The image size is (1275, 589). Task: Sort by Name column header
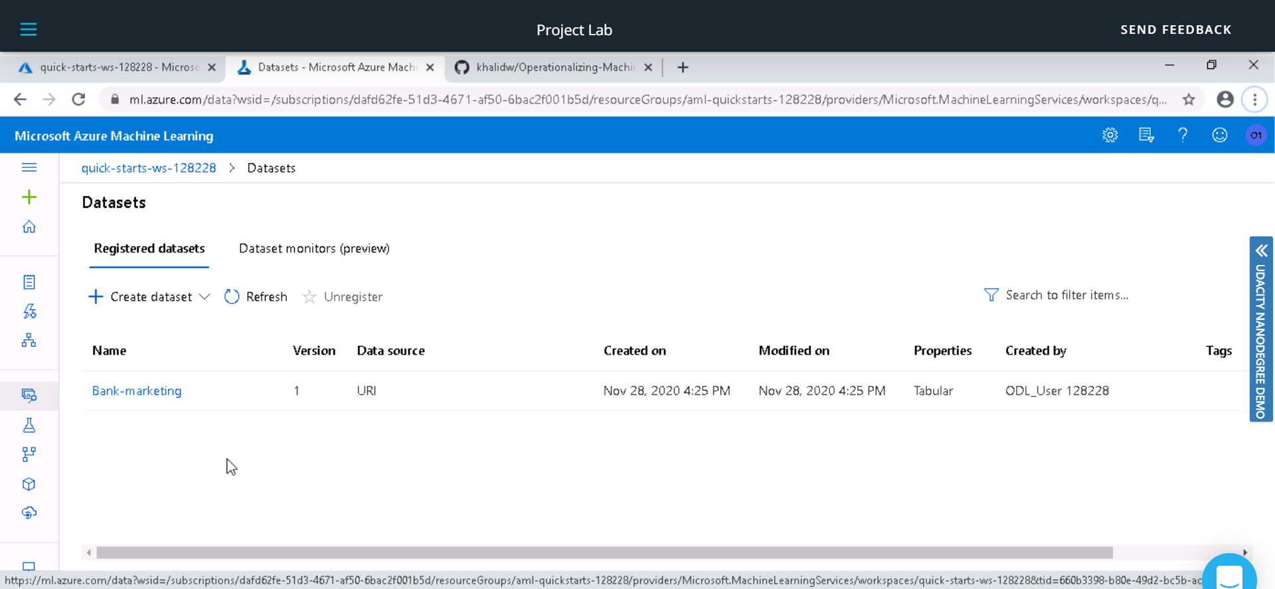(x=109, y=351)
